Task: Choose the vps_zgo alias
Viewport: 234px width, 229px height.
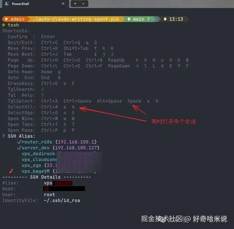Action: (31, 165)
